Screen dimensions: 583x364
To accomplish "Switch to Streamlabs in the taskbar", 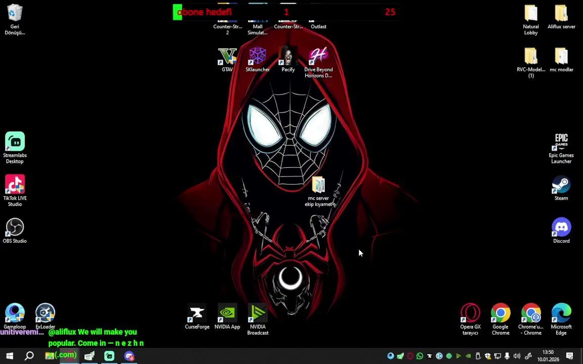I will pyautogui.click(x=109, y=356).
